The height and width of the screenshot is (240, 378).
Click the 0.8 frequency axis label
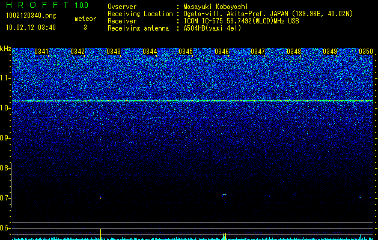pyautogui.click(x=5, y=168)
